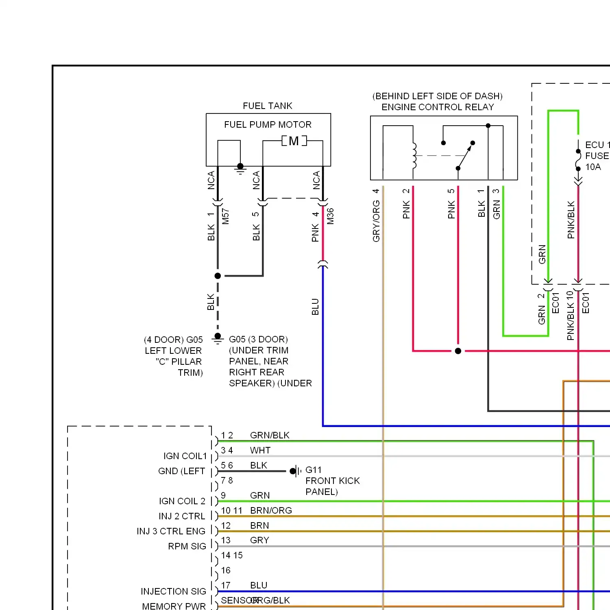Click the GRY wire label at pin 13

point(260,540)
